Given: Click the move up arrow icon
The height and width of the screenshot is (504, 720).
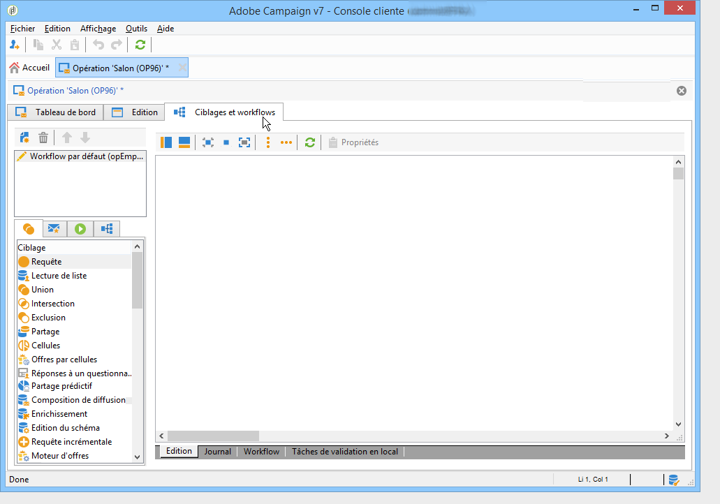Looking at the screenshot, I should pyautogui.click(x=67, y=138).
